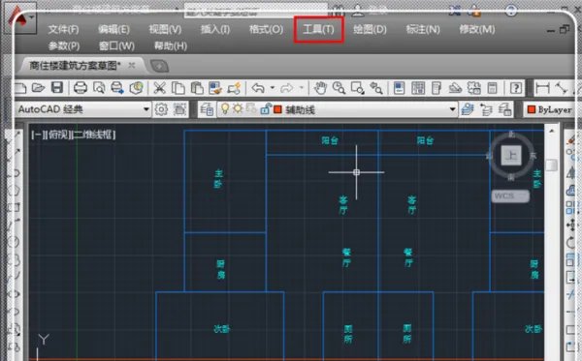Screen dimensions: 582x361
Task: Open the Layer States Manager icon
Action: coord(504,109)
